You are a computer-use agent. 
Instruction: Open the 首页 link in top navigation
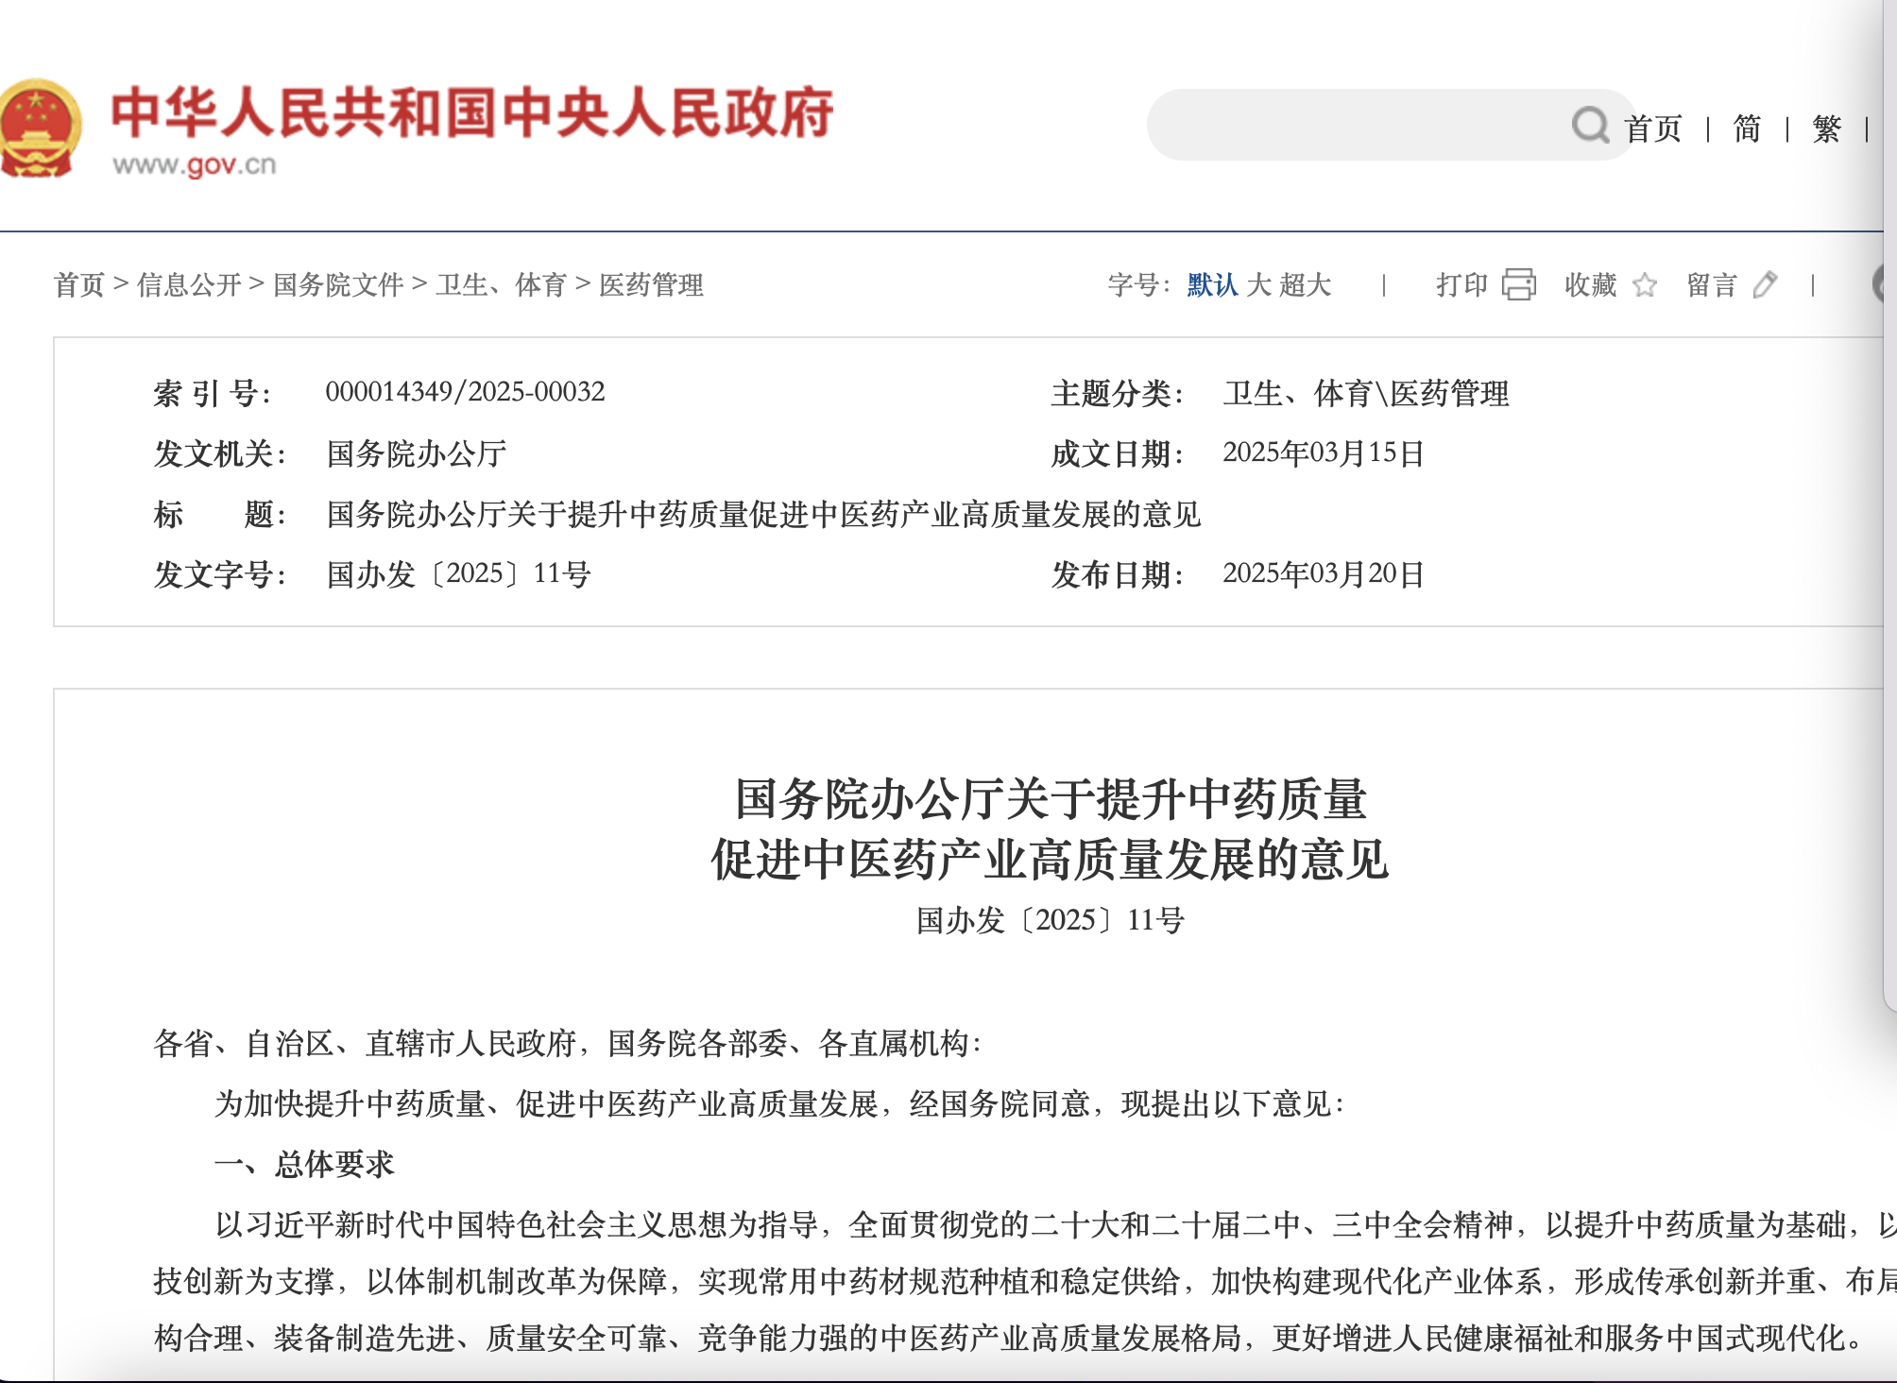1653,128
